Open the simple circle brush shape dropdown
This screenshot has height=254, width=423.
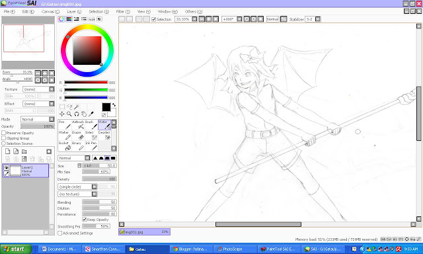[94, 187]
